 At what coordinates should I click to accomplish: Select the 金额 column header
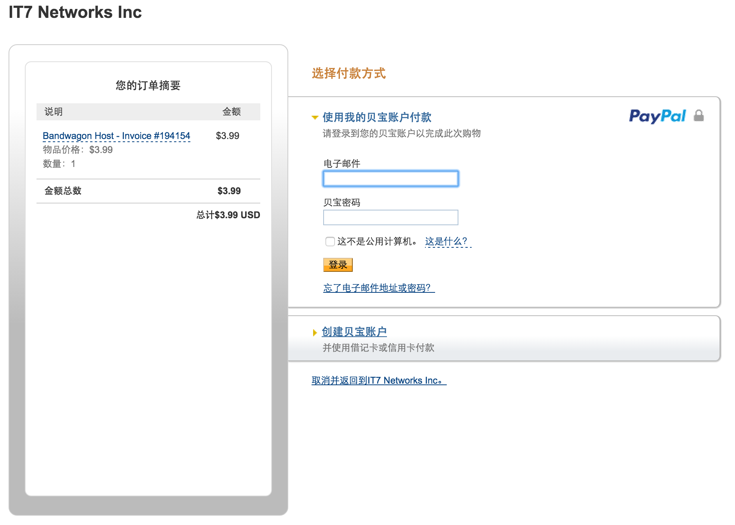[x=232, y=112]
